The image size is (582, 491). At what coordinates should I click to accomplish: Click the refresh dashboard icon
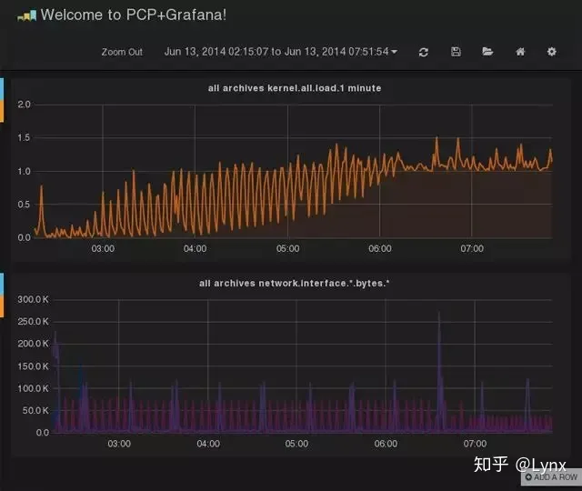[424, 53]
